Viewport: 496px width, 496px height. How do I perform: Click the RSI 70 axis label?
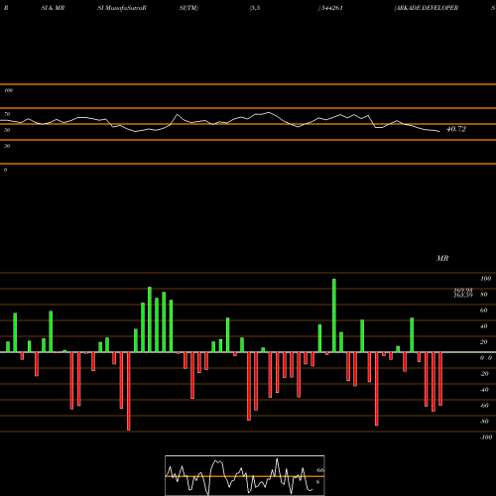(7, 114)
